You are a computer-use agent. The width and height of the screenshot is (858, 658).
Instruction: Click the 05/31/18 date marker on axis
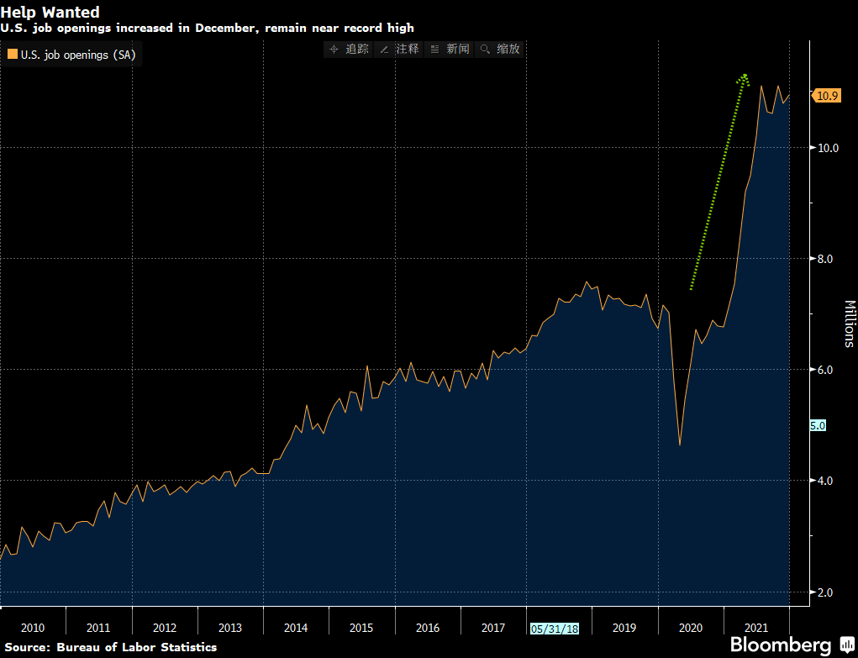555,629
